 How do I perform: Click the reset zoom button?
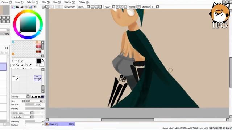tap(100, 7)
